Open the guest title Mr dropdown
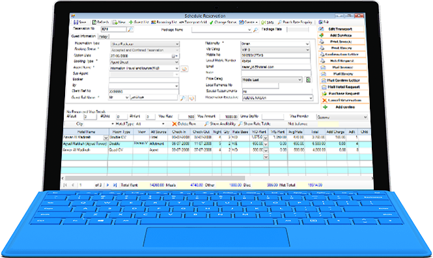Viewport: 433px width, 258px height. 127,97
